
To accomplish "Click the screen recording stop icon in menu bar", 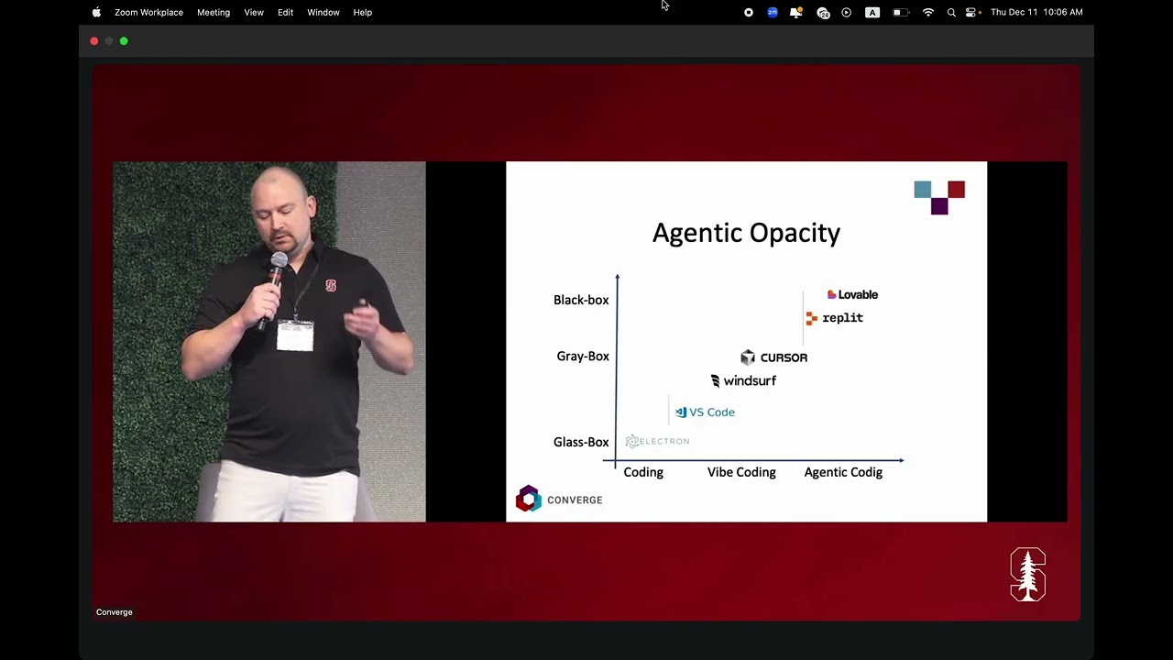I will 749,12.
